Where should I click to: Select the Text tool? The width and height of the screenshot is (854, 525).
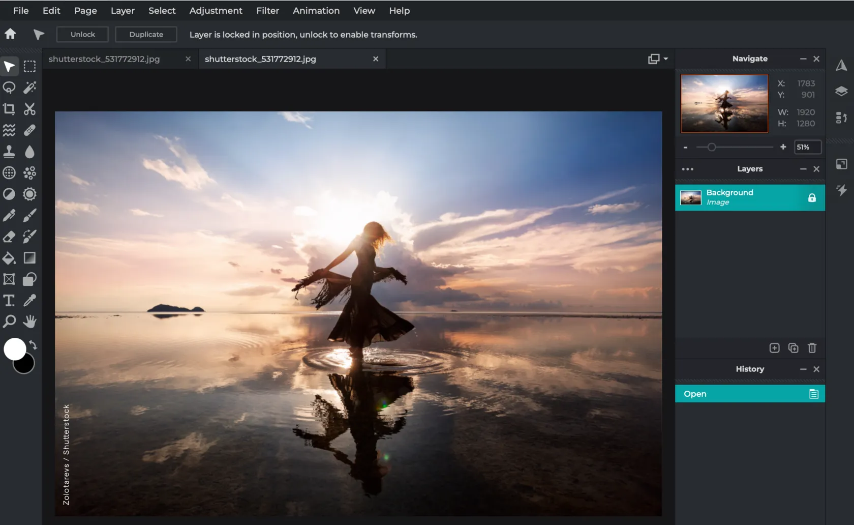tap(9, 301)
